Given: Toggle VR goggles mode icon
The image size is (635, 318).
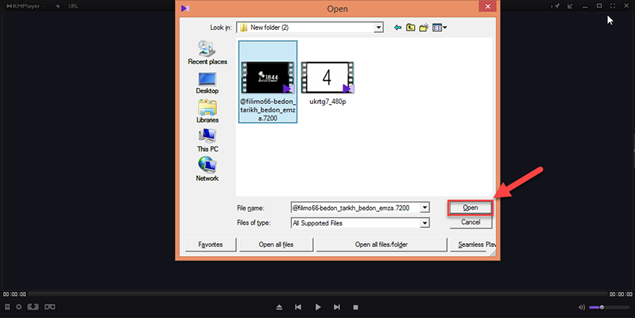Looking at the screenshot, I should pos(50,307).
